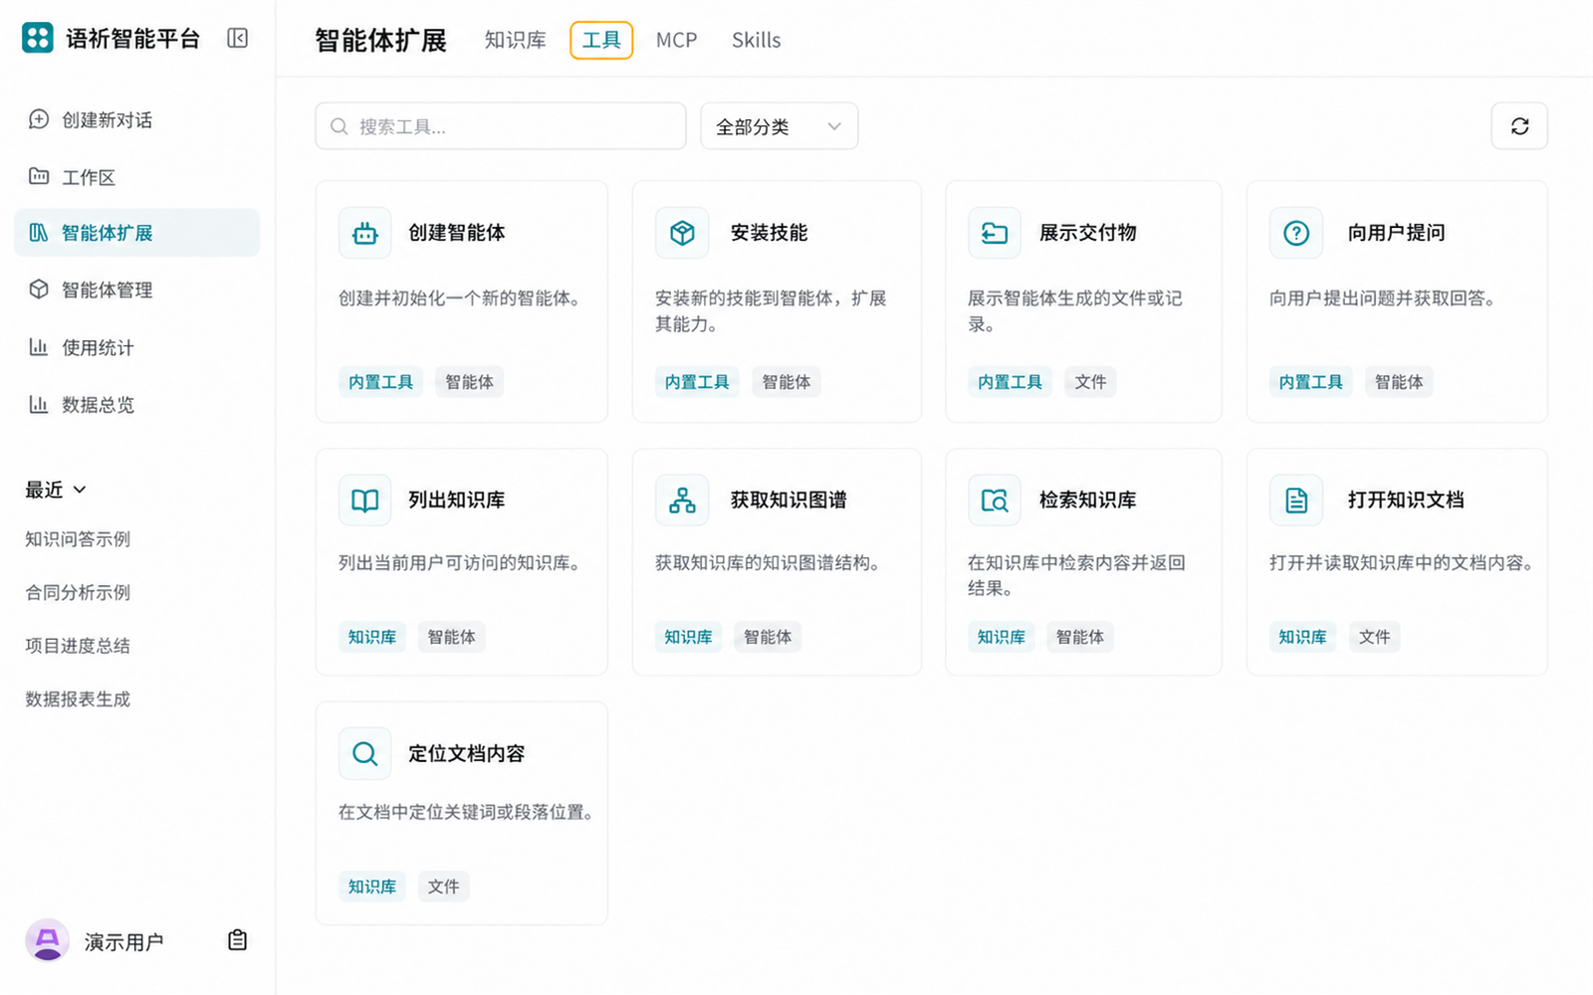
Task: Click the folder icon on the 展示交付物 card
Action: 995,233
